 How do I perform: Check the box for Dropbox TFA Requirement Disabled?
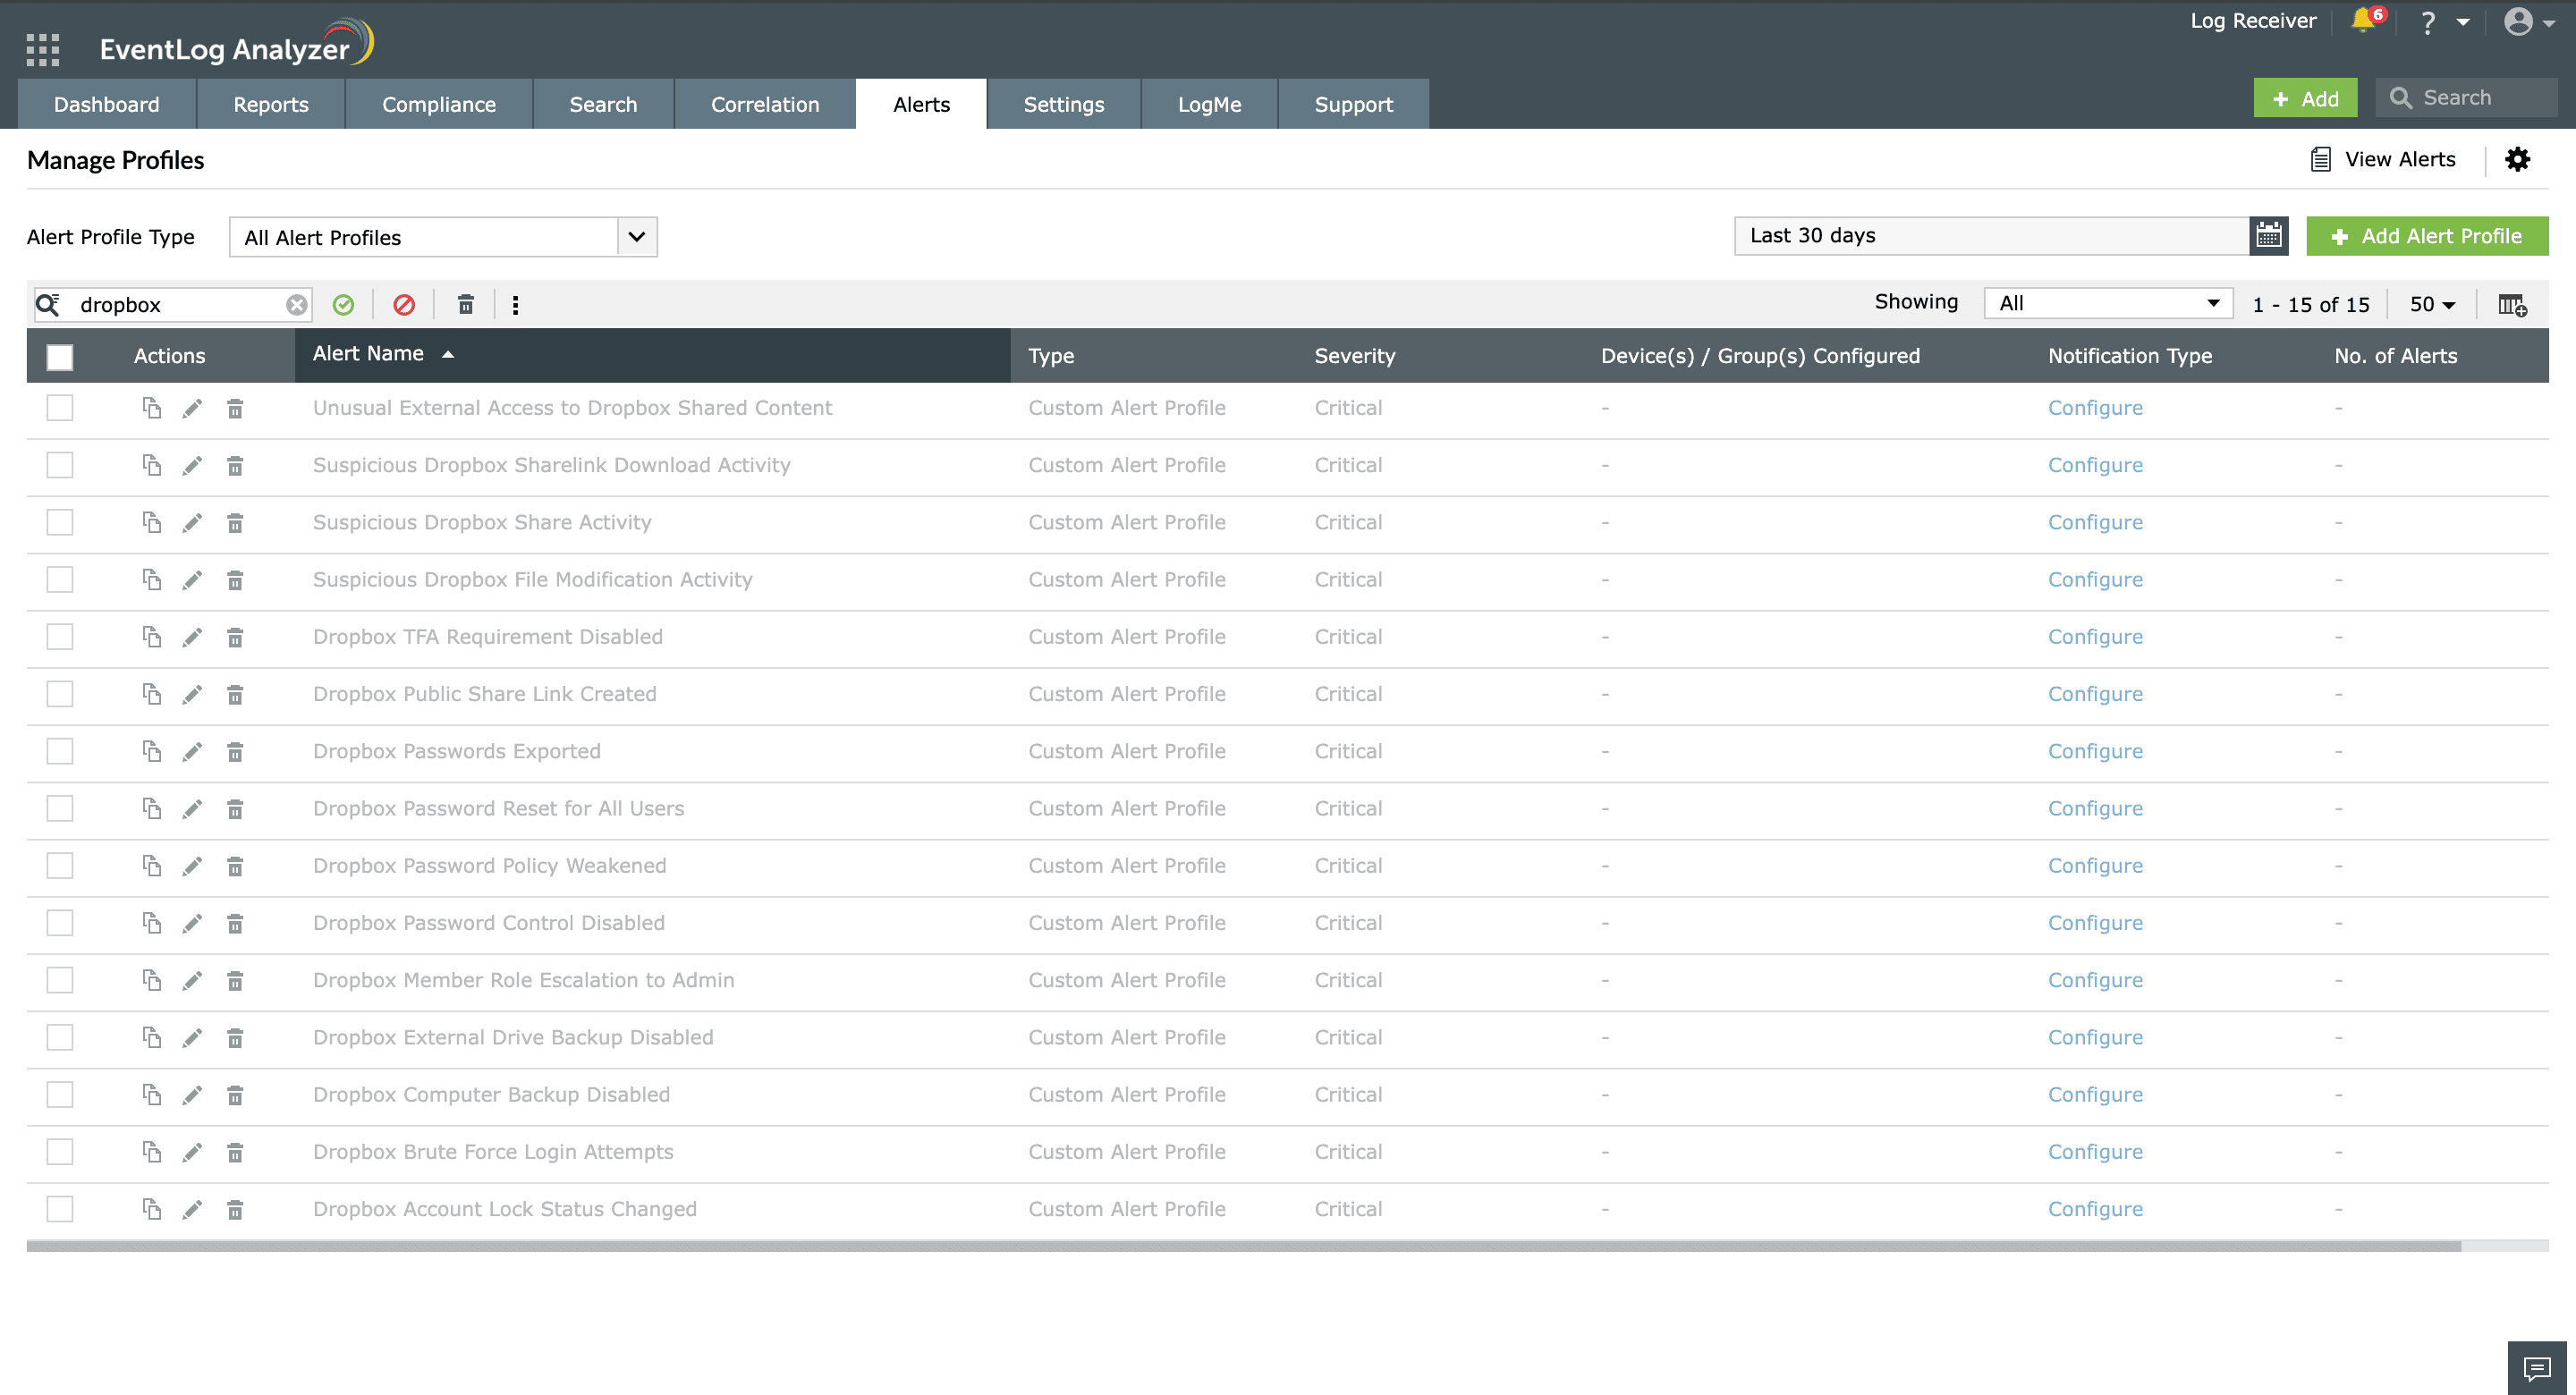pyautogui.click(x=60, y=637)
